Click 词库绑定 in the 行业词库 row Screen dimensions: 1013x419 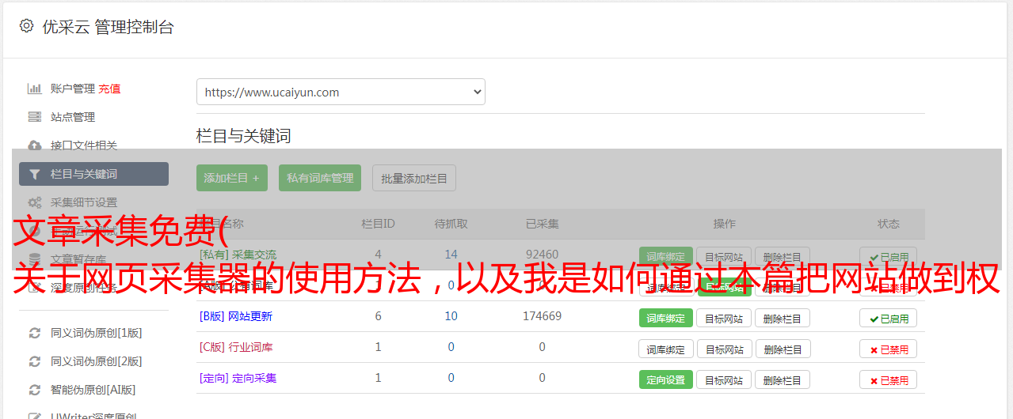click(666, 349)
